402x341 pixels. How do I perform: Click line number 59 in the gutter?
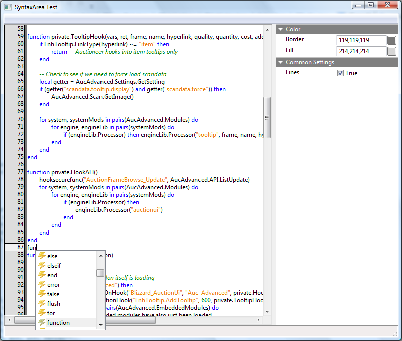click(21, 36)
